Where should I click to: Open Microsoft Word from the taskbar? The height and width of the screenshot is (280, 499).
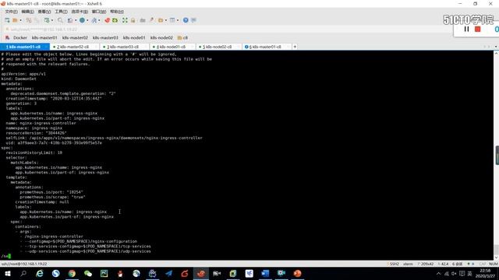[265, 273]
